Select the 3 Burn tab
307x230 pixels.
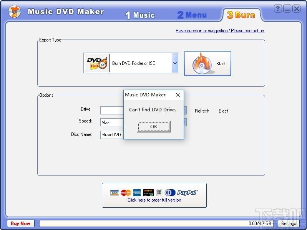pos(241,15)
